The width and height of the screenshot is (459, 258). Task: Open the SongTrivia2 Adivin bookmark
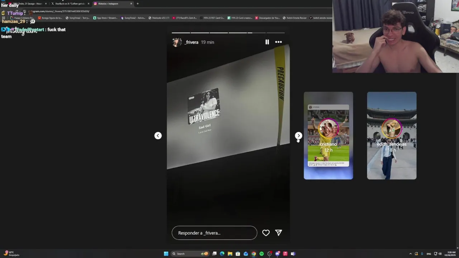(133, 18)
